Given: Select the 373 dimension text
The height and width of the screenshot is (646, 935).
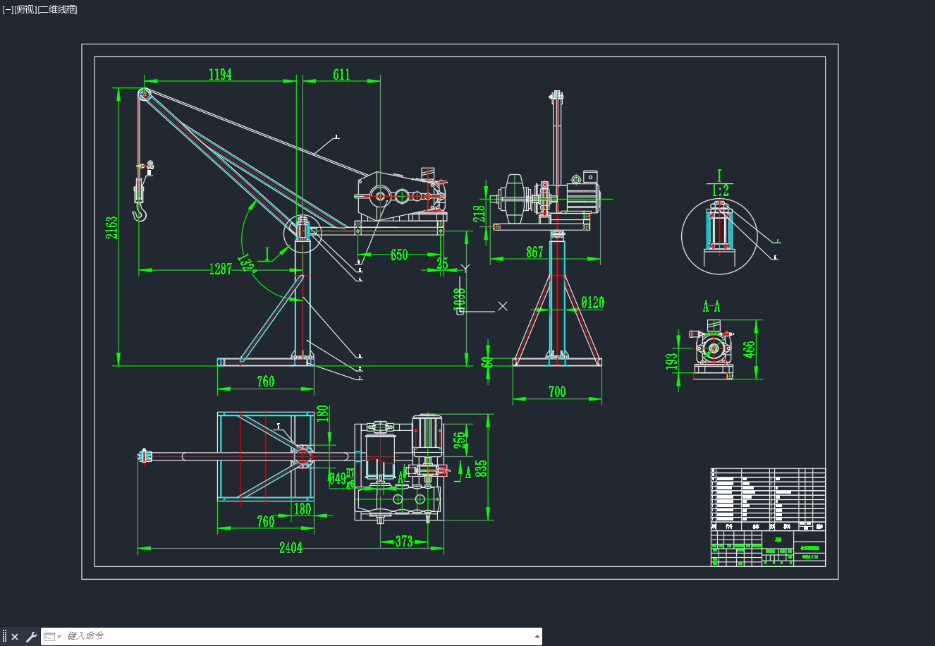Looking at the screenshot, I should (404, 542).
